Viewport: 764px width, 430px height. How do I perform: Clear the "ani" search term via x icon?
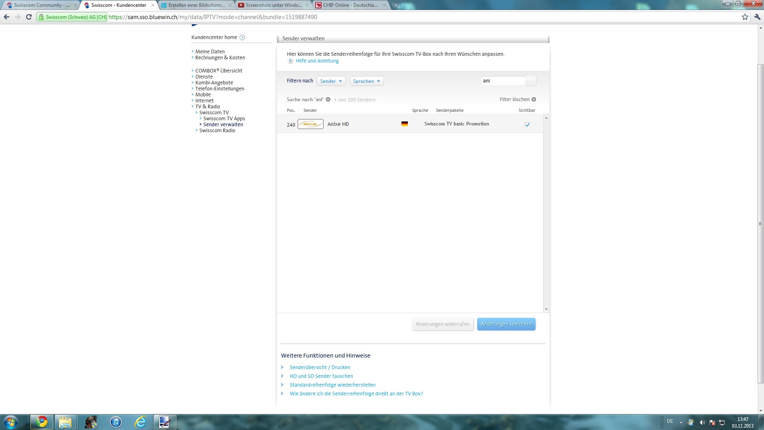(x=328, y=100)
